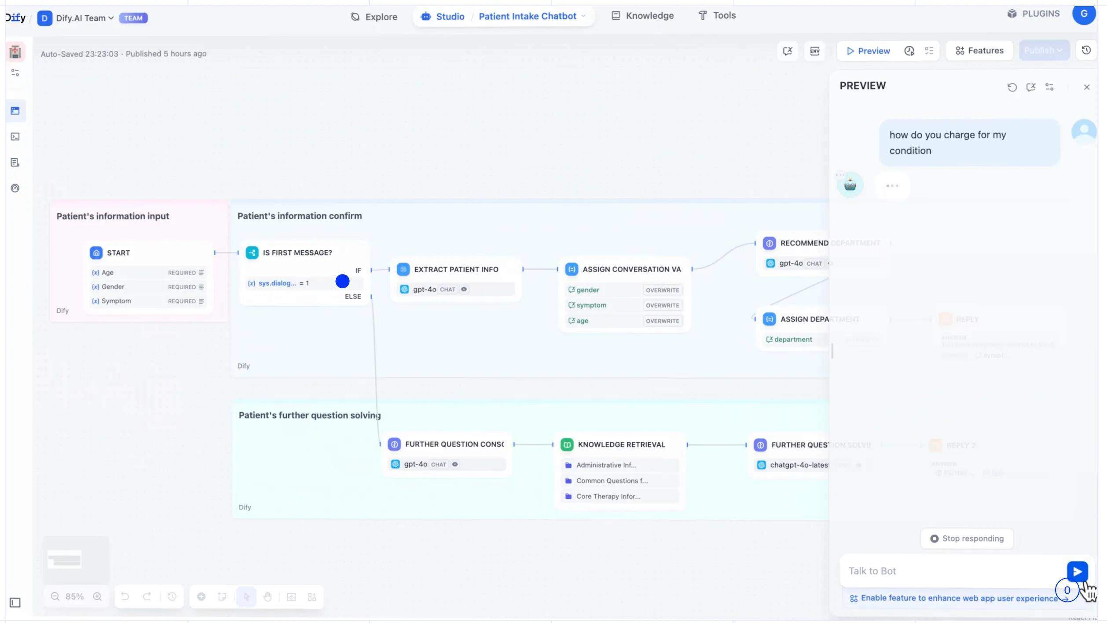1107x623 pixels.
Task: Open the Knowledge section
Action: point(642,16)
